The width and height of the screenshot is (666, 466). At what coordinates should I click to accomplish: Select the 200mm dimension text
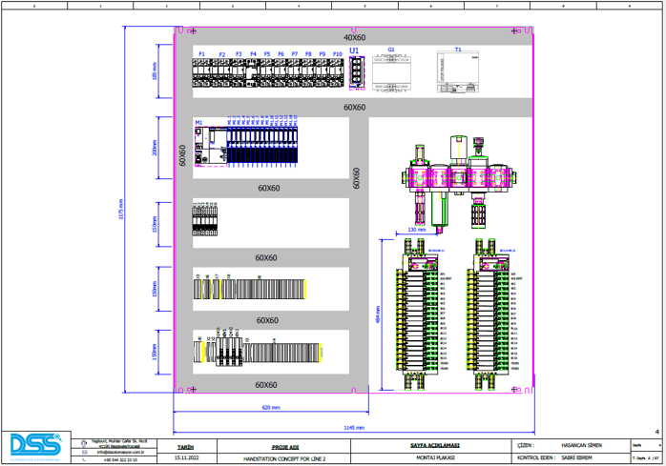(x=155, y=148)
